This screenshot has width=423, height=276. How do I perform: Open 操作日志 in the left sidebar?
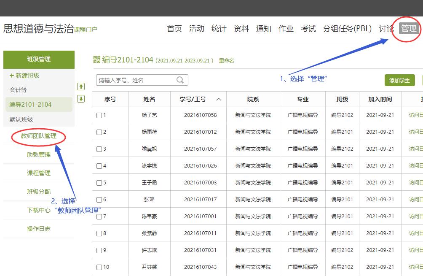[x=39, y=229]
